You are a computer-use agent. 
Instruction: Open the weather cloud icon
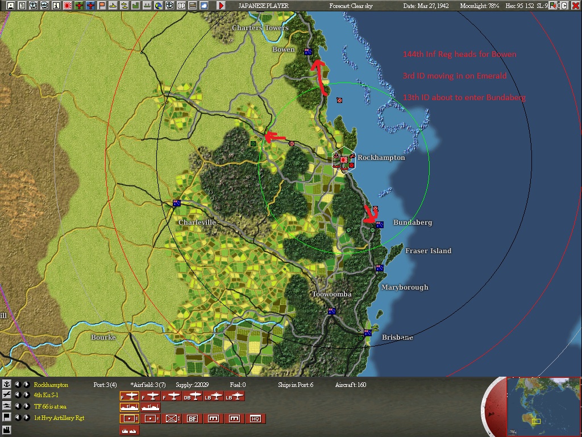(204, 6)
